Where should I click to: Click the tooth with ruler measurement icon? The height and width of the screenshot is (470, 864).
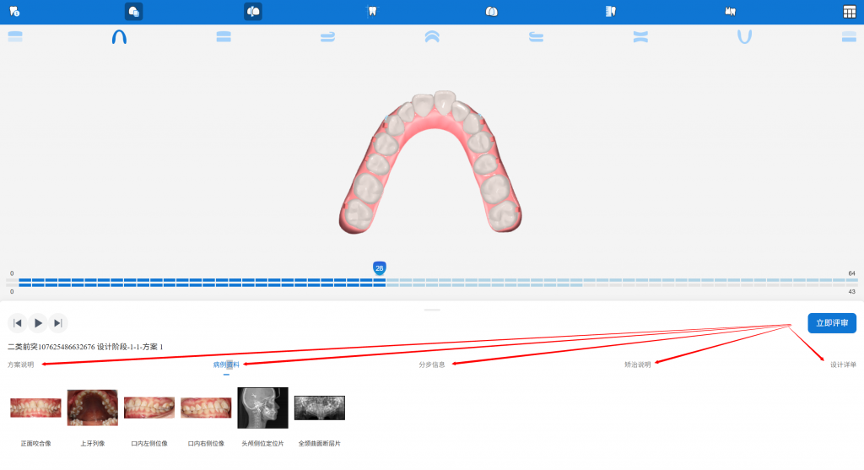(612, 12)
